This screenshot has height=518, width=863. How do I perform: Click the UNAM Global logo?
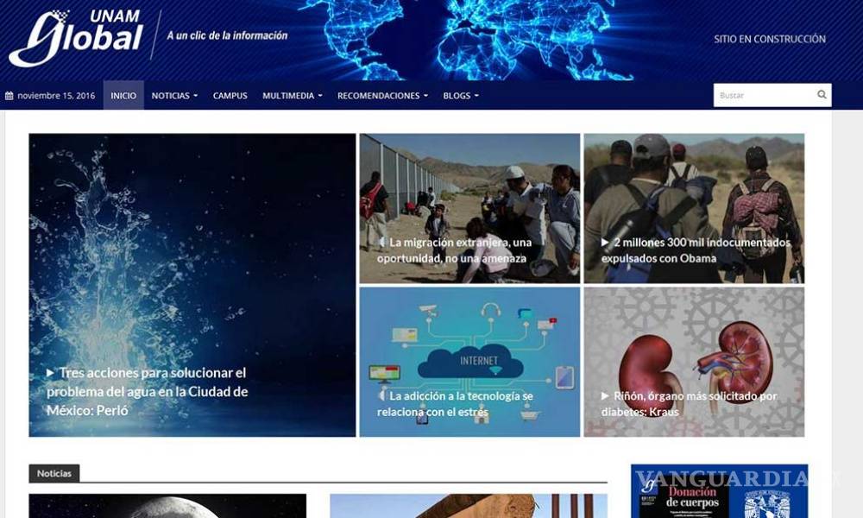pos(77,38)
